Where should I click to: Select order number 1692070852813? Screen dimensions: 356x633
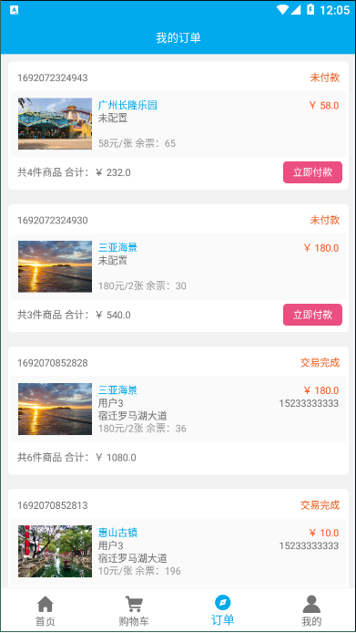coord(53,505)
